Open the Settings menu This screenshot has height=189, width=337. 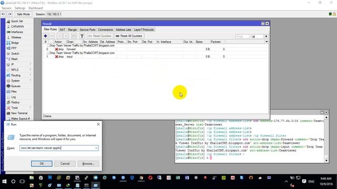(x=20, y=8)
